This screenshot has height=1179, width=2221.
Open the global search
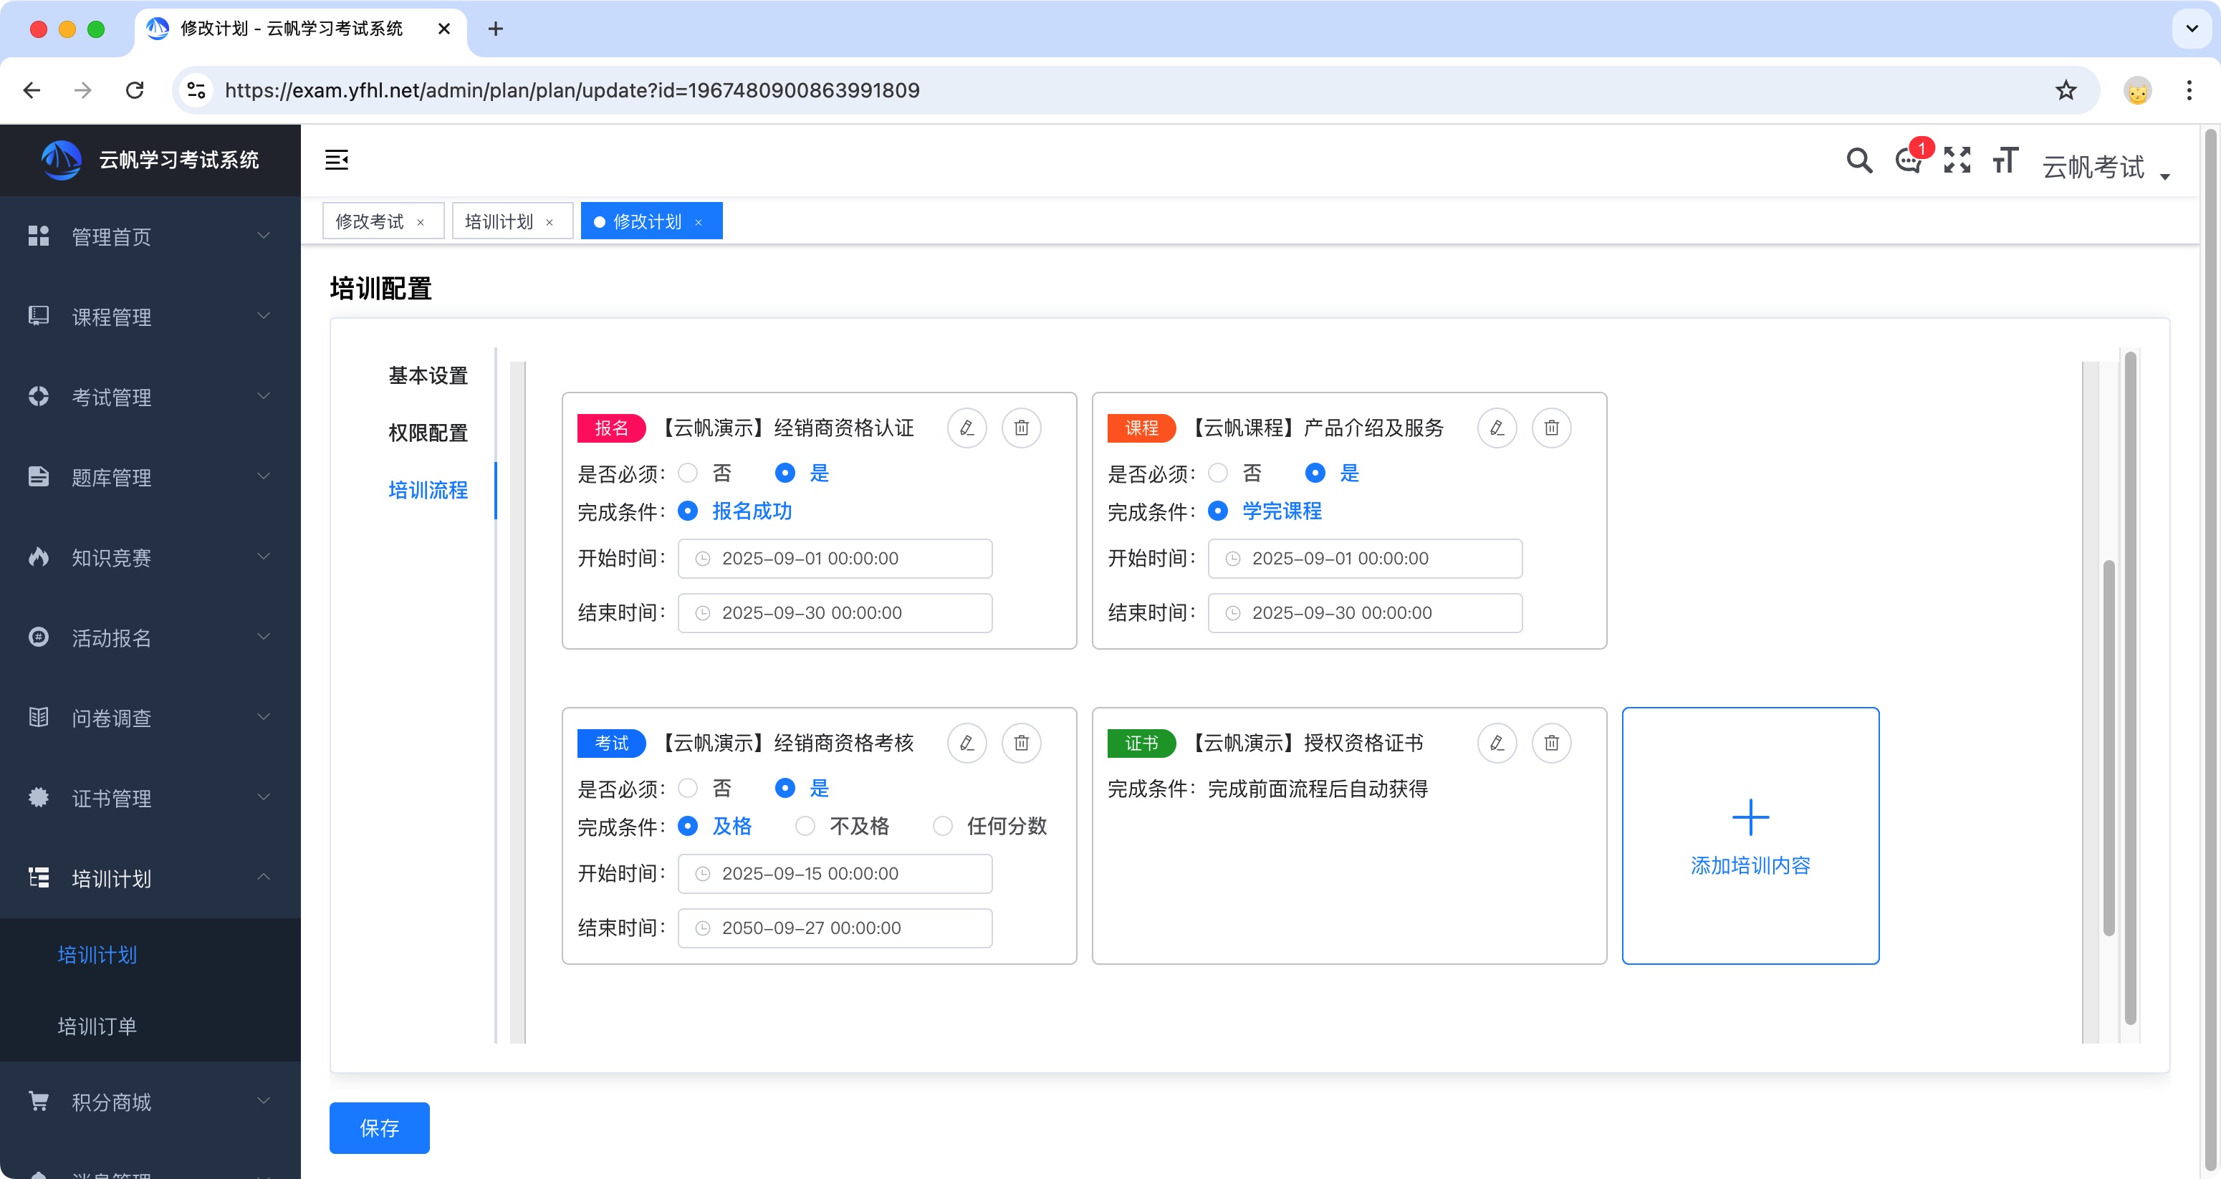pos(1859,160)
